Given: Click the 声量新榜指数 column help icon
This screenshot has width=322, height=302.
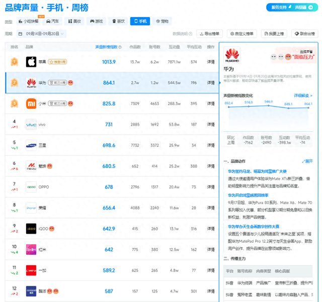Looking at the screenshot, I should point(120,47).
